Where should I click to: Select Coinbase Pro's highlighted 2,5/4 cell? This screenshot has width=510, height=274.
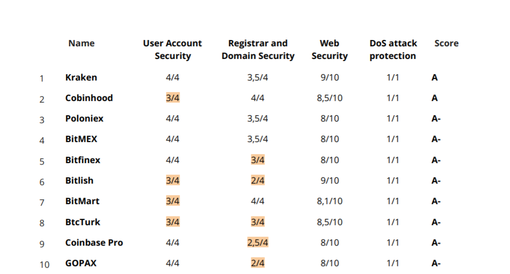[x=258, y=242]
